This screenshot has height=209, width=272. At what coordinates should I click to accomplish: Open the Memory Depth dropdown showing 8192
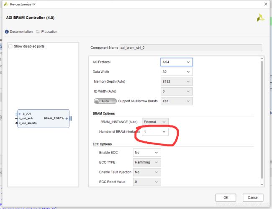[177, 82]
